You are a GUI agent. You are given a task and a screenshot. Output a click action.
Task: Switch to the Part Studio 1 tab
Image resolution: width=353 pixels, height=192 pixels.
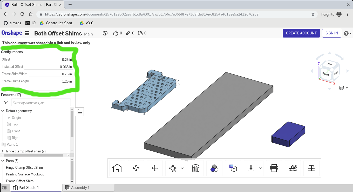pos(36,188)
